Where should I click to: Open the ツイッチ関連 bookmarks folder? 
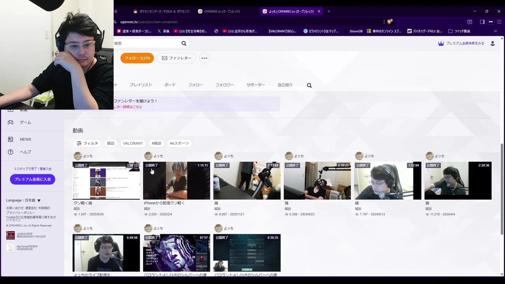pos(459,31)
